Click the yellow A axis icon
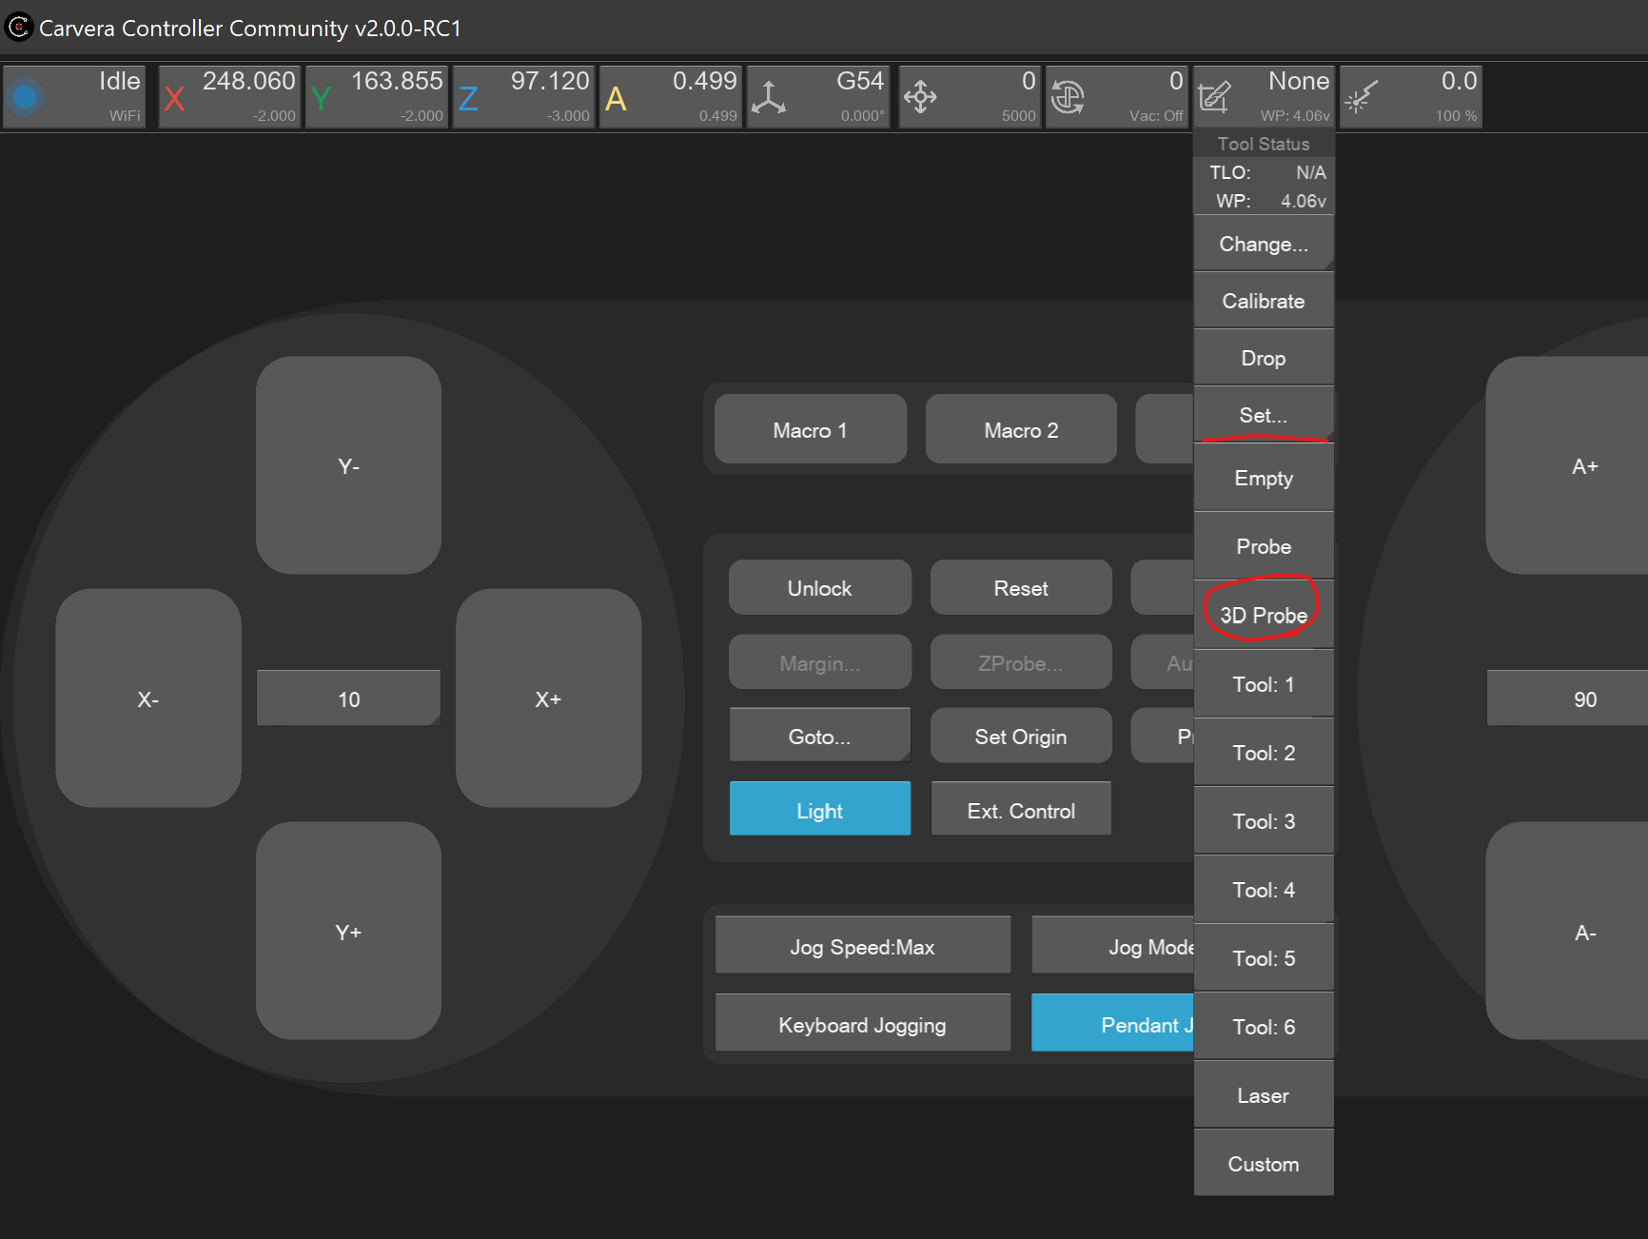1648x1239 pixels. click(616, 98)
